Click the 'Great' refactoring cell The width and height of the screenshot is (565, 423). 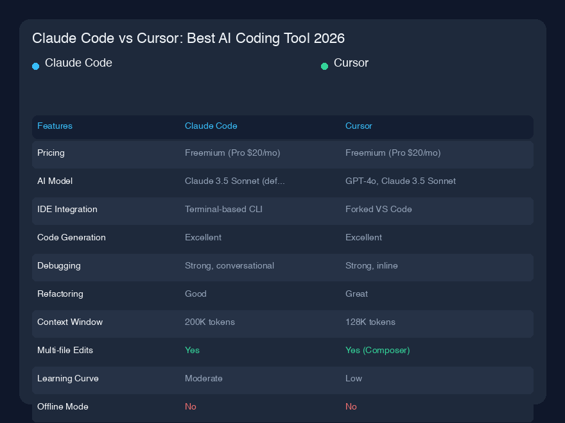click(x=356, y=294)
